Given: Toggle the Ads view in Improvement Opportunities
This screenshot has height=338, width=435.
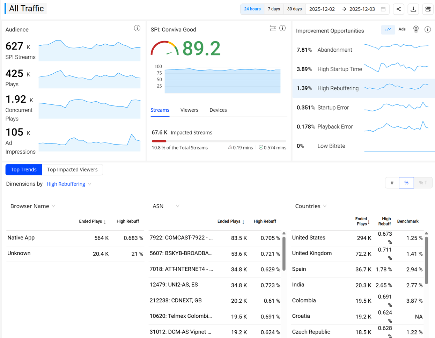Looking at the screenshot, I should pyautogui.click(x=402, y=30).
